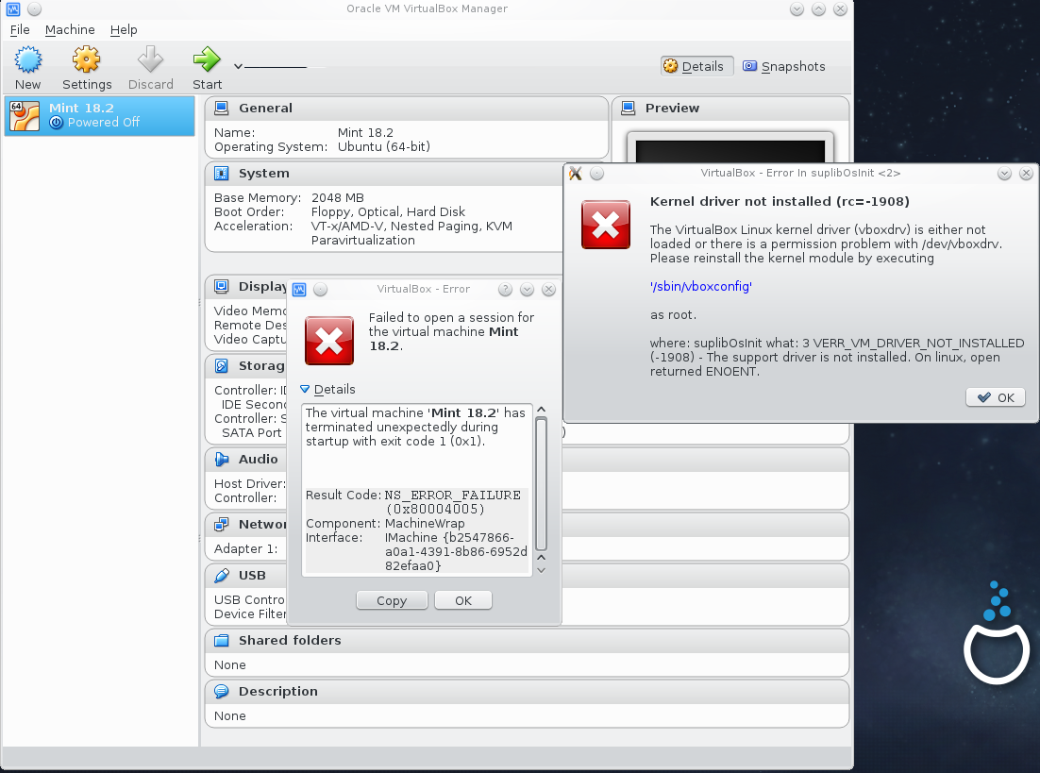Click 'Kernel driver not installed' heading

point(780,202)
